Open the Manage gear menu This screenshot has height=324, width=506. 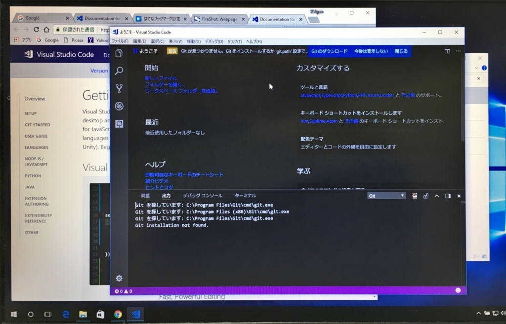click(119, 278)
